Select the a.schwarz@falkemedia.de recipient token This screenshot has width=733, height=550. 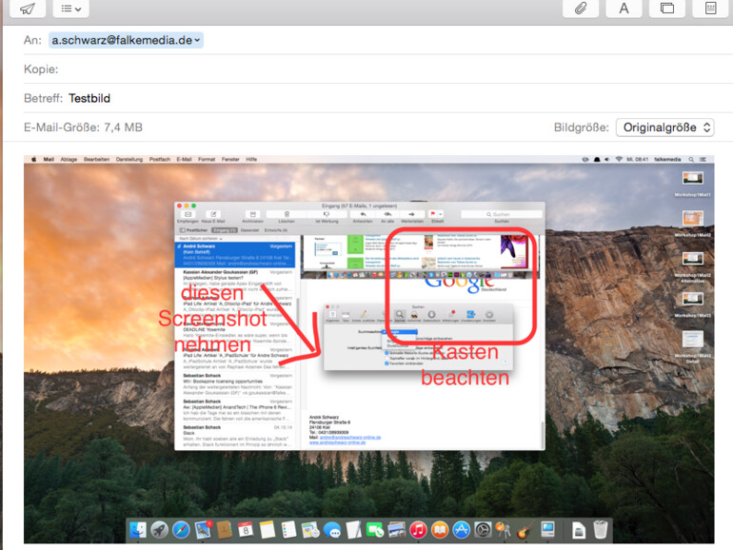[126, 40]
